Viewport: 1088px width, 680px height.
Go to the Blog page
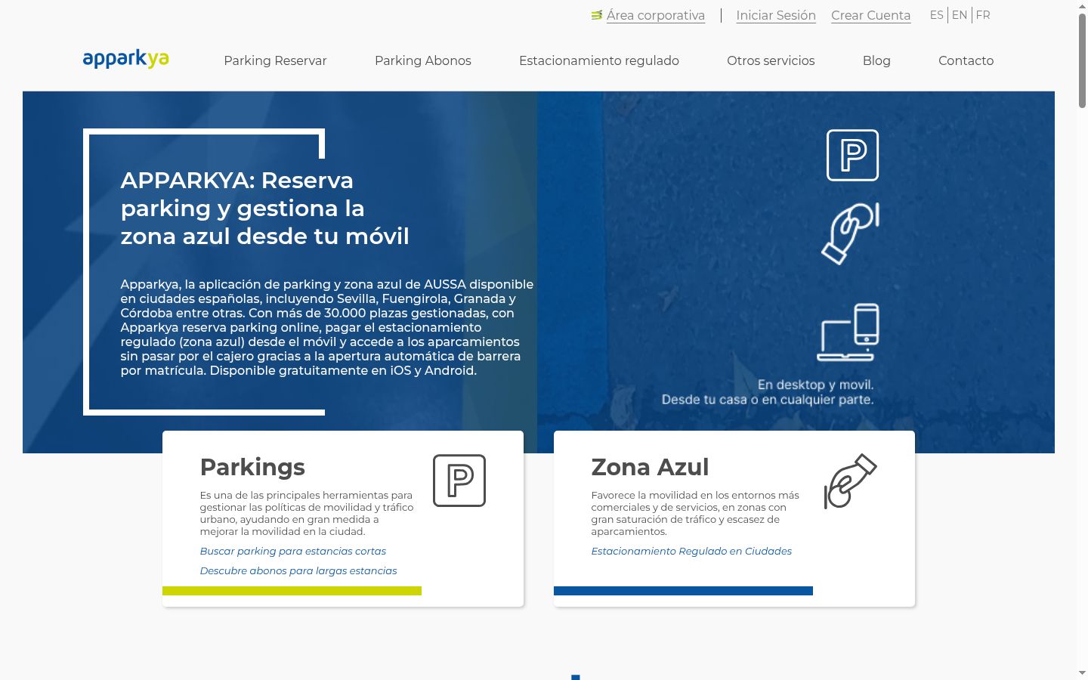(876, 60)
